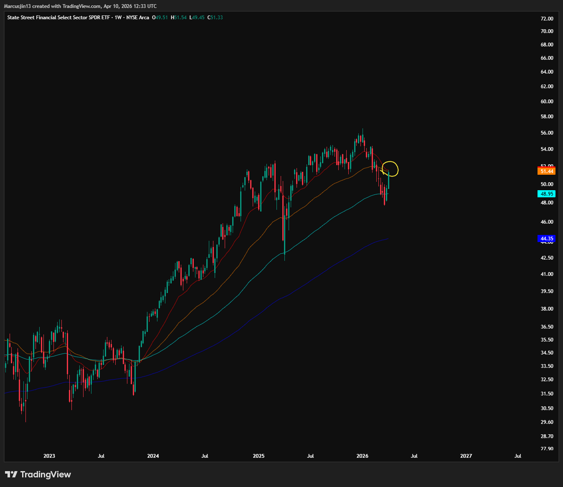Click the 34.50 price axis label
The image size is (563, 487).
pos(547,353)
